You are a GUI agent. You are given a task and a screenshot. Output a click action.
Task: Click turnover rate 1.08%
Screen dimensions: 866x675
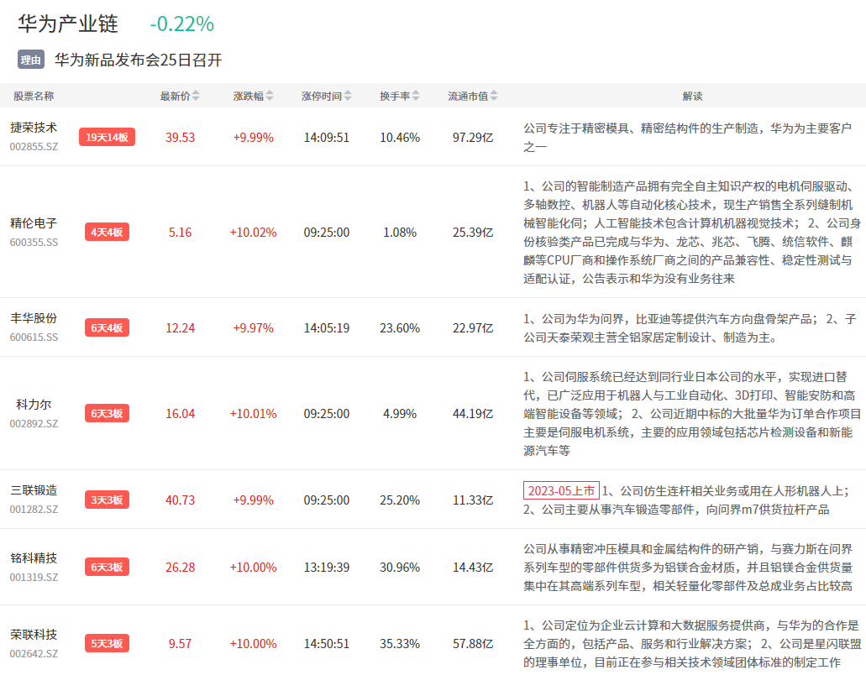click(400, 233)
